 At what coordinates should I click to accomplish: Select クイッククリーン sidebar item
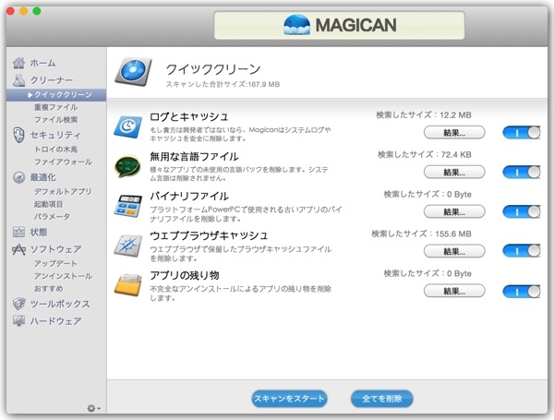tap(56, 95)
